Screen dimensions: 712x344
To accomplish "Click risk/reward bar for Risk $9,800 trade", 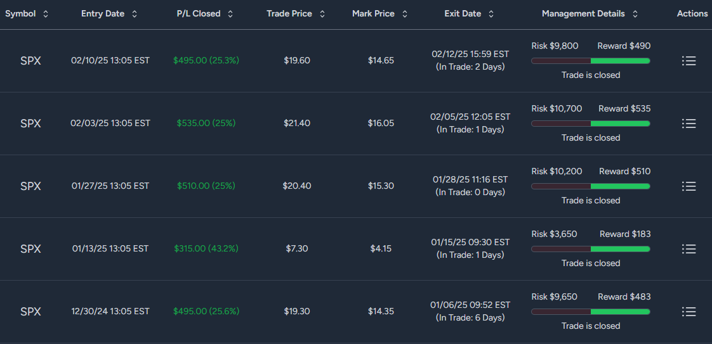I will tap(590, 61).
